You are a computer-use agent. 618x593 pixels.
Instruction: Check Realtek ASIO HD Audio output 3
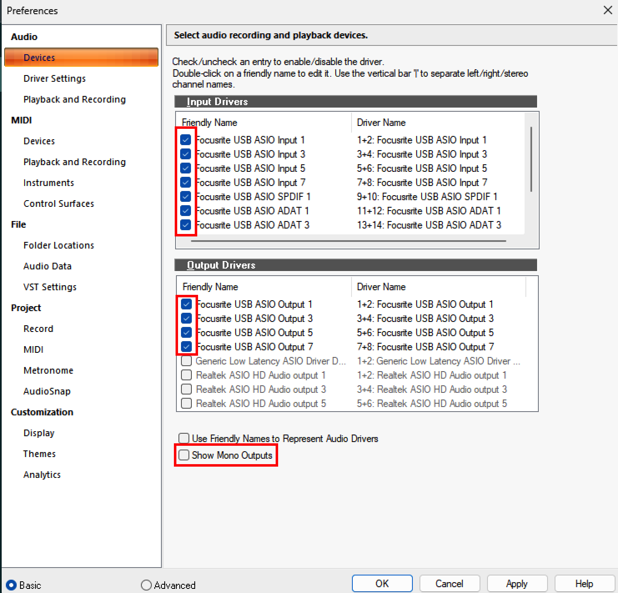(186, 389)
